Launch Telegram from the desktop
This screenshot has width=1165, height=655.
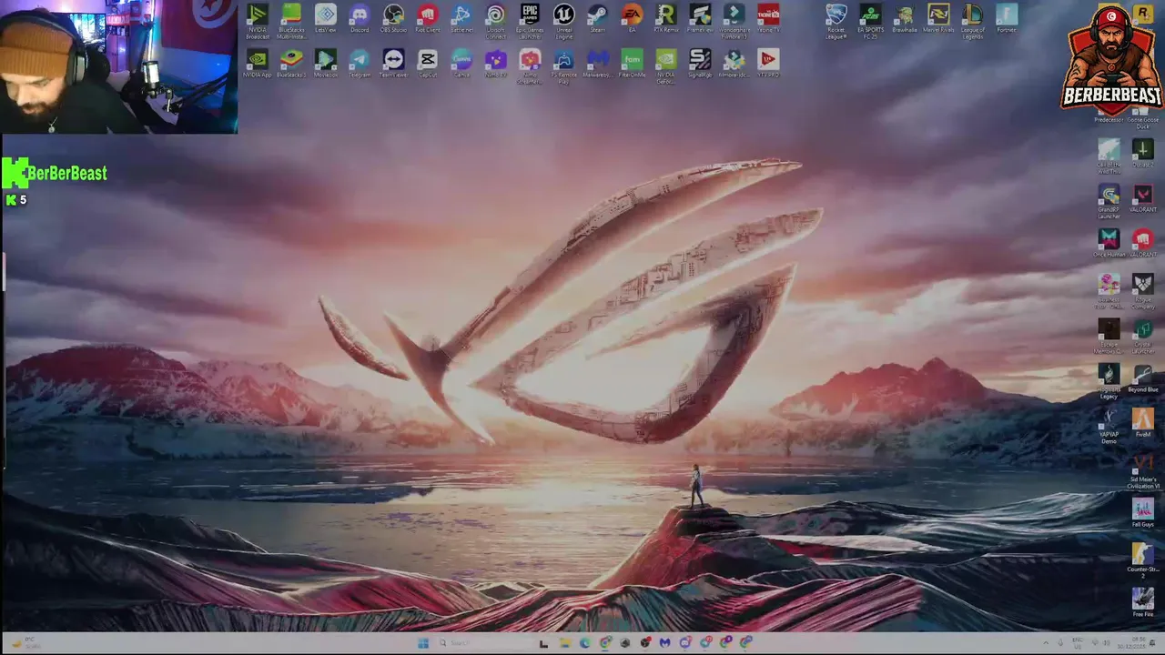pos(360,64)
